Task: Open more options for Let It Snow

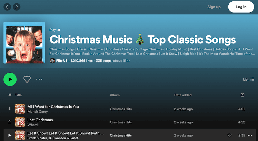Action: (250, 136)
